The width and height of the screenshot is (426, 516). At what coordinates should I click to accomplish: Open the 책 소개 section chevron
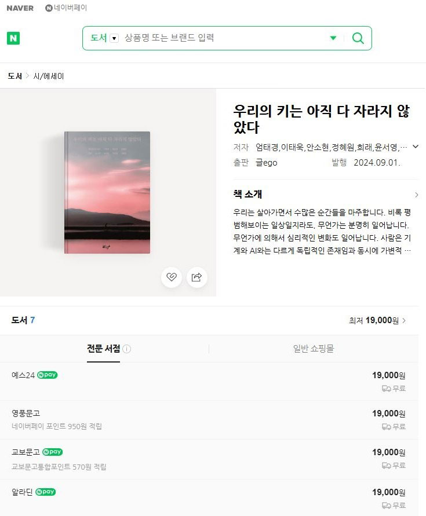click(x=416, y=195)
